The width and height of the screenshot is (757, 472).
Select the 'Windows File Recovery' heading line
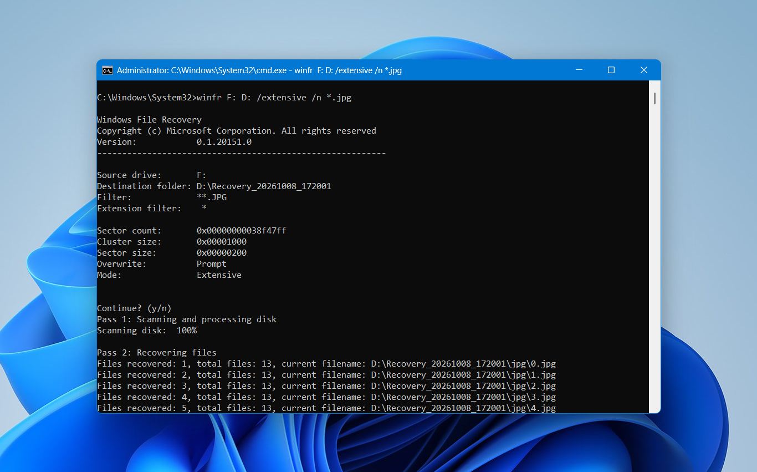[149, 120]
